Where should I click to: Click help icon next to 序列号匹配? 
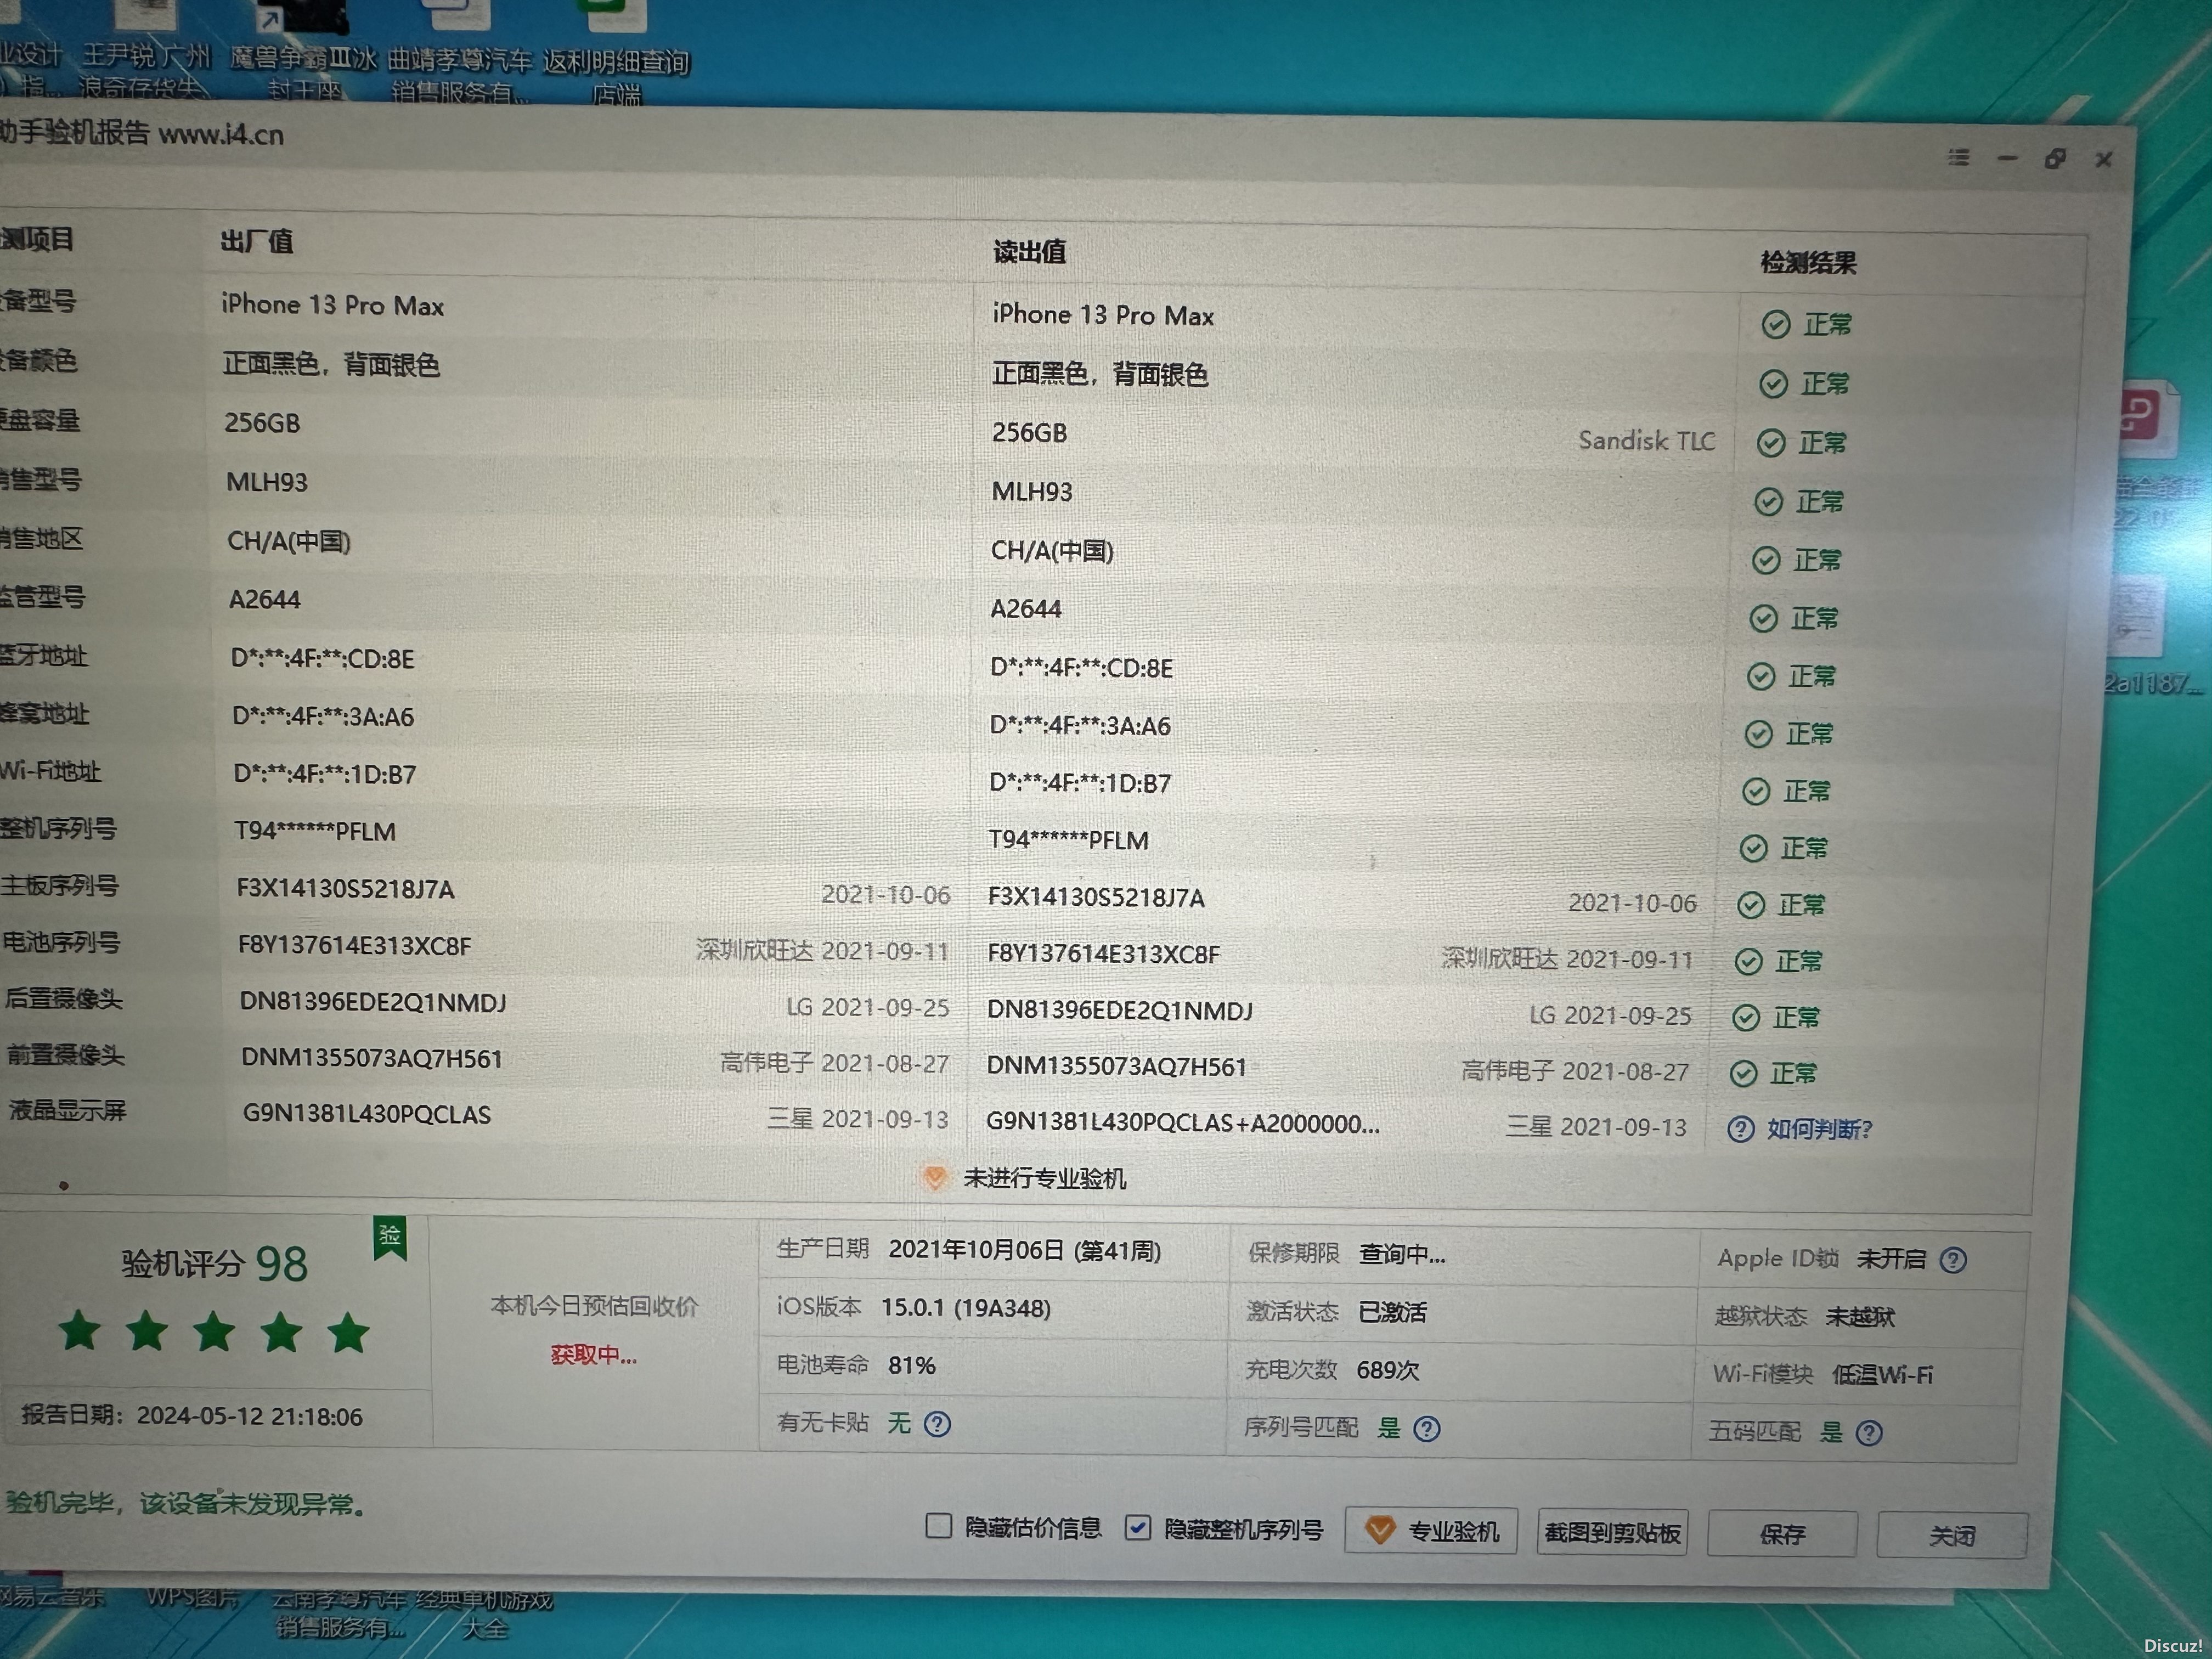point(1427,1429)
